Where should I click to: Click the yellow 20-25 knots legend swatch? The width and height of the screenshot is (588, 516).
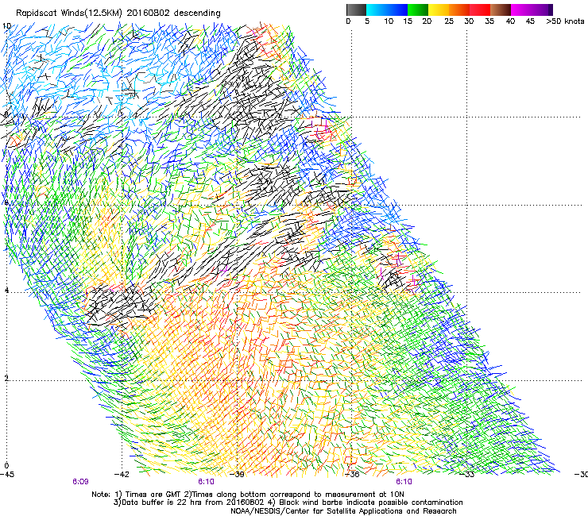click(439, 10)
